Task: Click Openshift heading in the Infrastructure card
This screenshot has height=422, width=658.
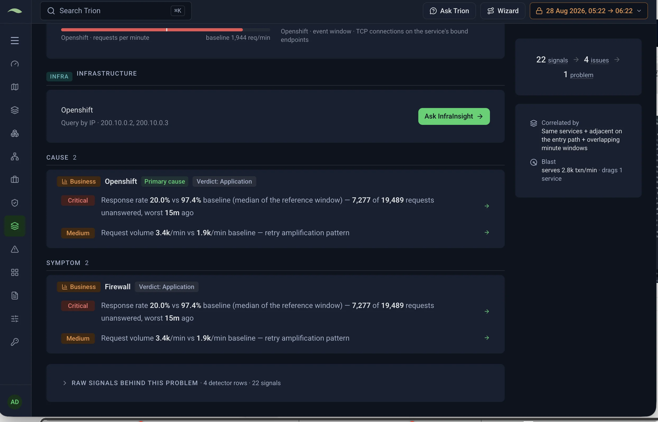Action: pyautogui.click(x=77, y=110)
